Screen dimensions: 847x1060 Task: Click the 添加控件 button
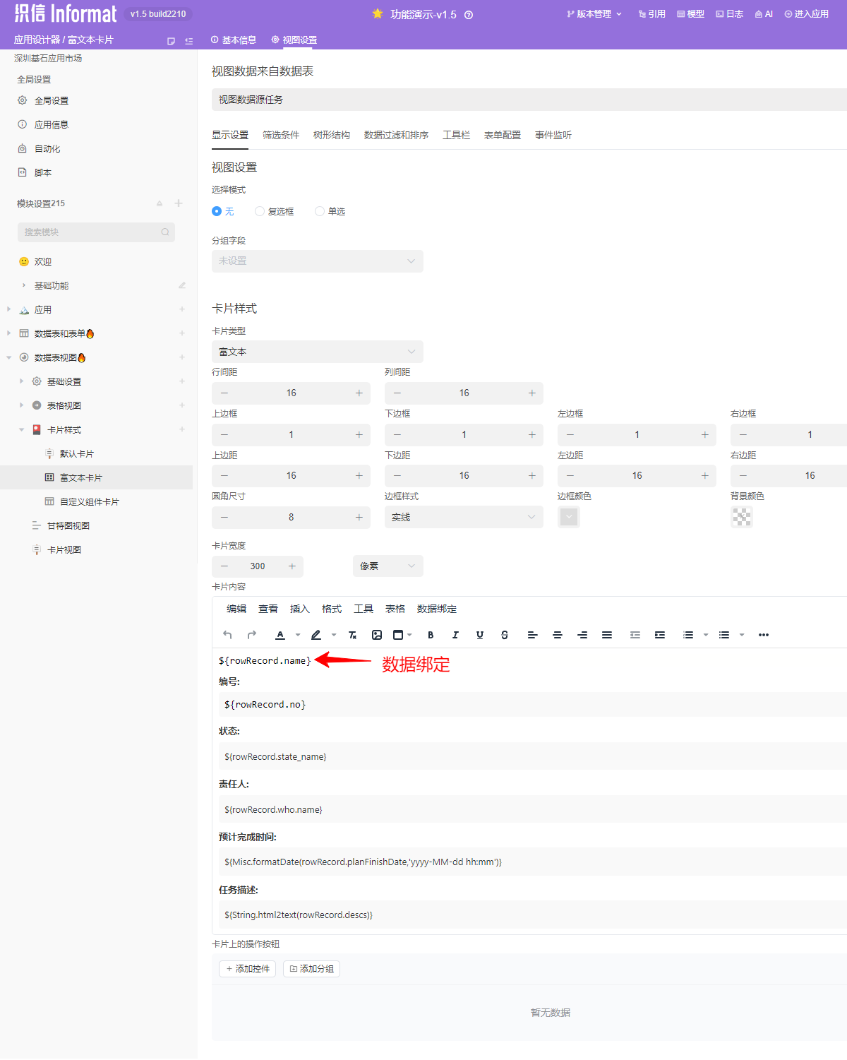(x=247, y=969)
